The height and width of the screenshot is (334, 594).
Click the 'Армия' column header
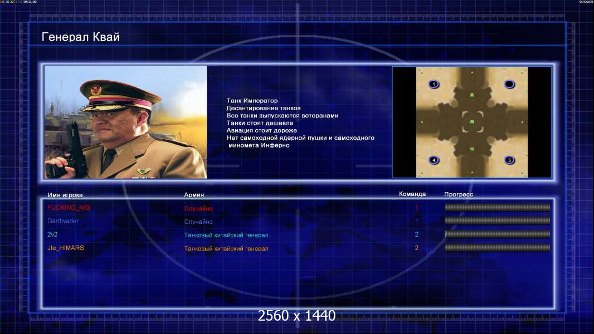(194, 195)
